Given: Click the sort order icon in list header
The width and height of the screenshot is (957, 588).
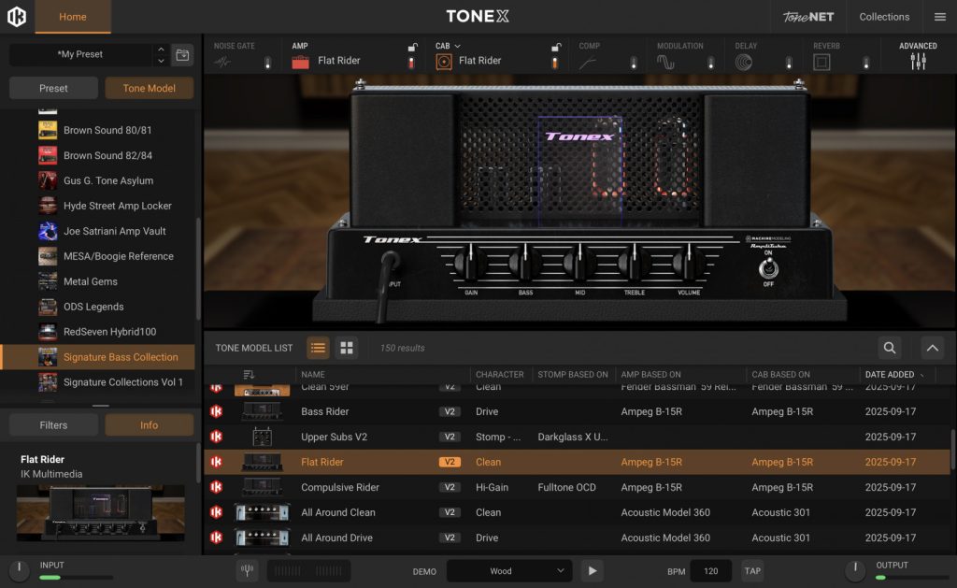Looking at the screenshot, I should 249,374.
